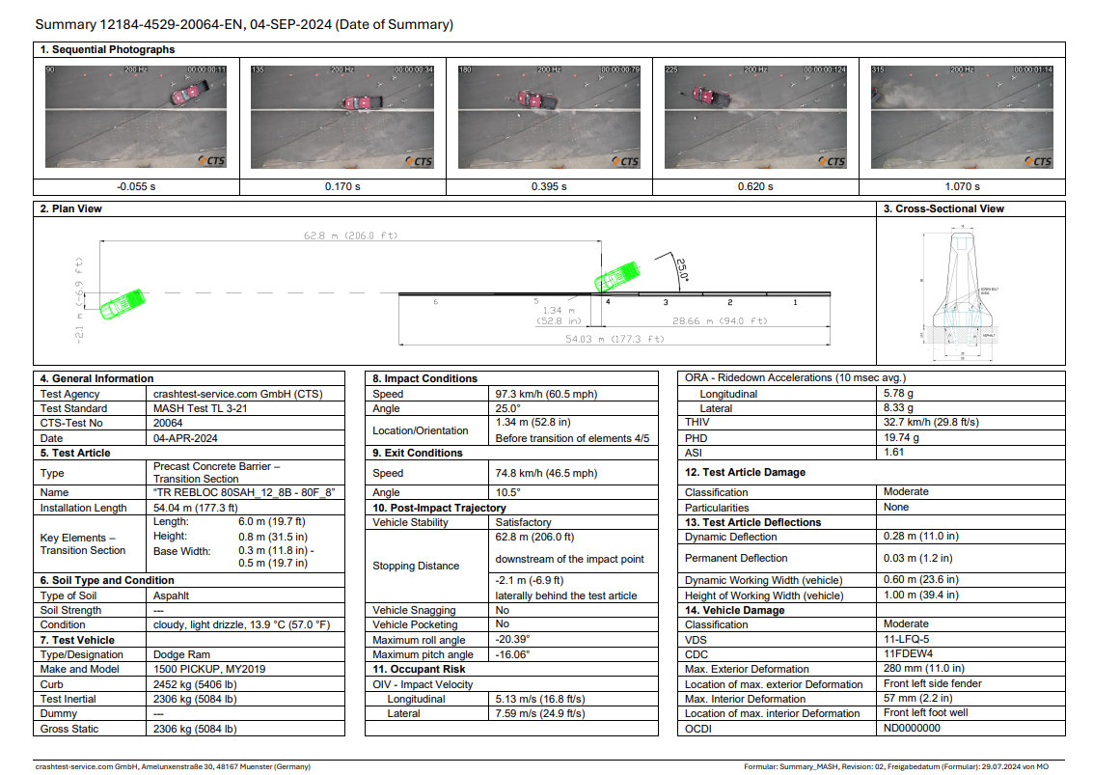1093x775 pixels.
Task: Click the crashtest-service.com footer address text
Action: (x=173, y=766)
